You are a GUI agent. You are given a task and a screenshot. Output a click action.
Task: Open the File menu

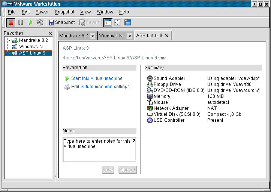click(x=12, y=12)
